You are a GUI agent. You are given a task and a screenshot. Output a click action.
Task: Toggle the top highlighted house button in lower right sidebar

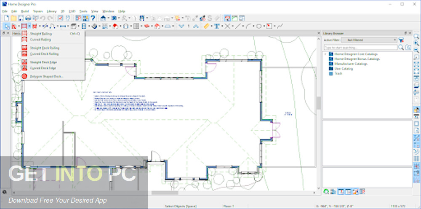point(416,110)
